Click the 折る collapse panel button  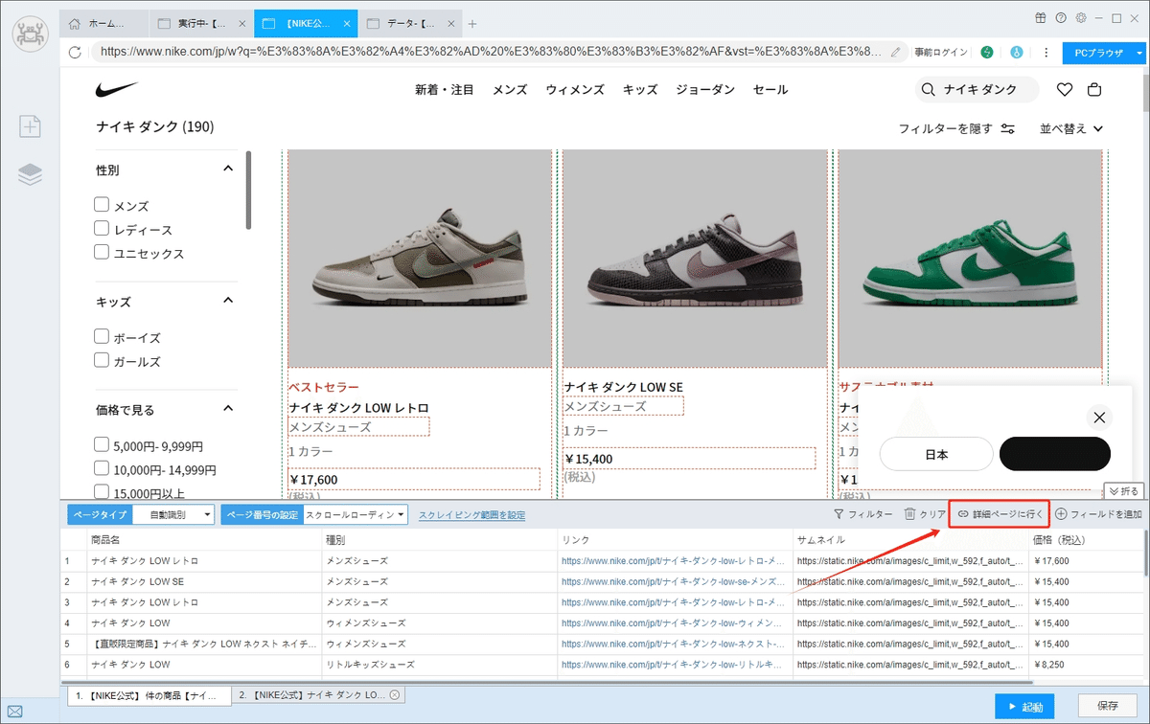click(1123, 491)
